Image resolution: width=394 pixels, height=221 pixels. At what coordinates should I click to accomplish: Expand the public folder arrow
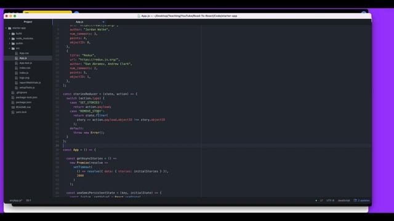10,44
